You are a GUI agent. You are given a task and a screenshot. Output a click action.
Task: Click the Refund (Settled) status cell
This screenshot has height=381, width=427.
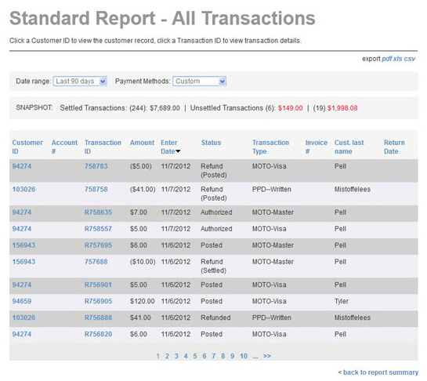coord(213,266)
